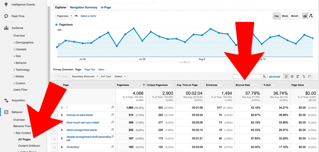Screen dimensions: 319x152
Task: Set chart granularity to Week
Action: coord(285,16)
